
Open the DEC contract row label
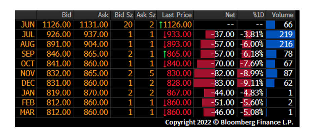[x=28, y=83]
